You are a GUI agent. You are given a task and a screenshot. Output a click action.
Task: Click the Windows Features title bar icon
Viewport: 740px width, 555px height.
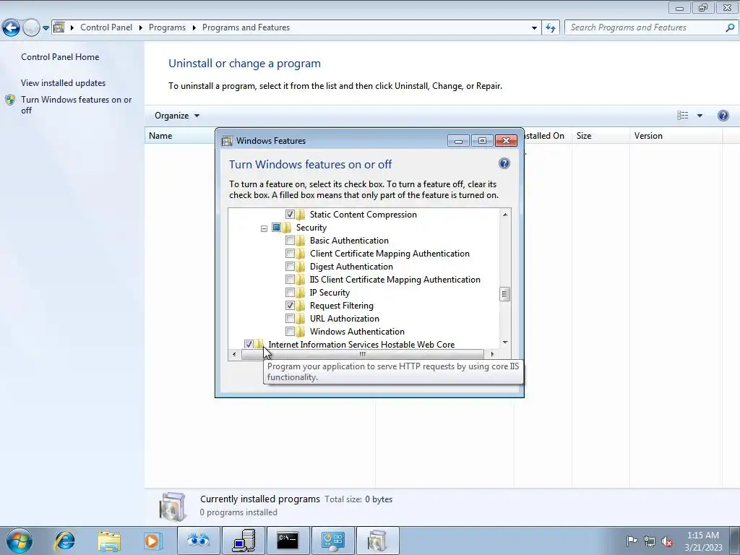pyautogui.click(x=227, y=141)
